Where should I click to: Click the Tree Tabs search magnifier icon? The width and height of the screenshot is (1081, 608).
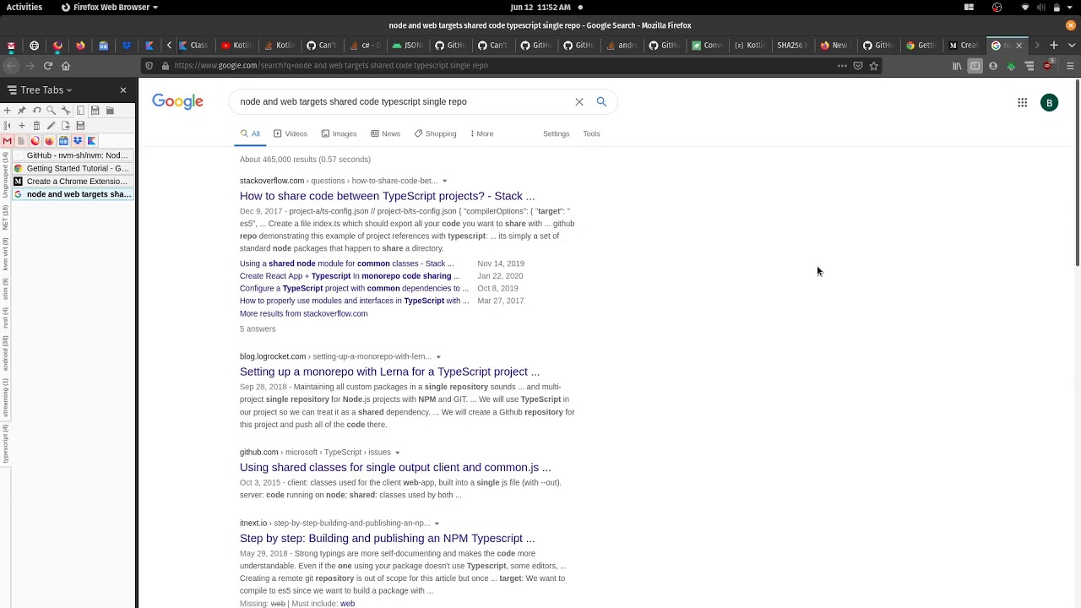51,111
